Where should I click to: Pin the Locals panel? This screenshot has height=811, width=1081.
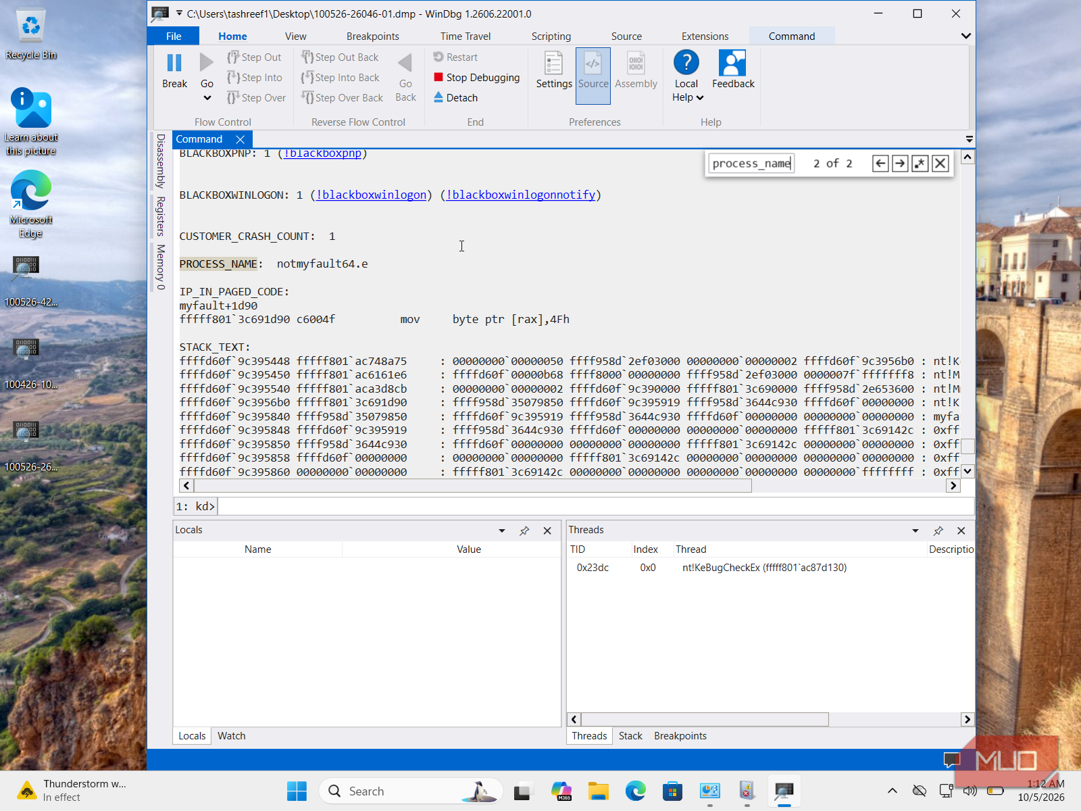point(524,531)
